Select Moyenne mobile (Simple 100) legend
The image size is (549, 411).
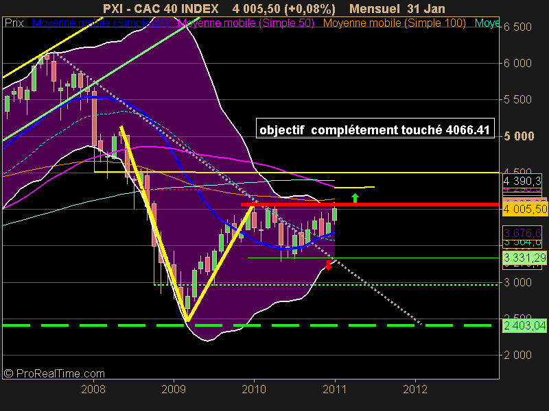pos(394,23)
